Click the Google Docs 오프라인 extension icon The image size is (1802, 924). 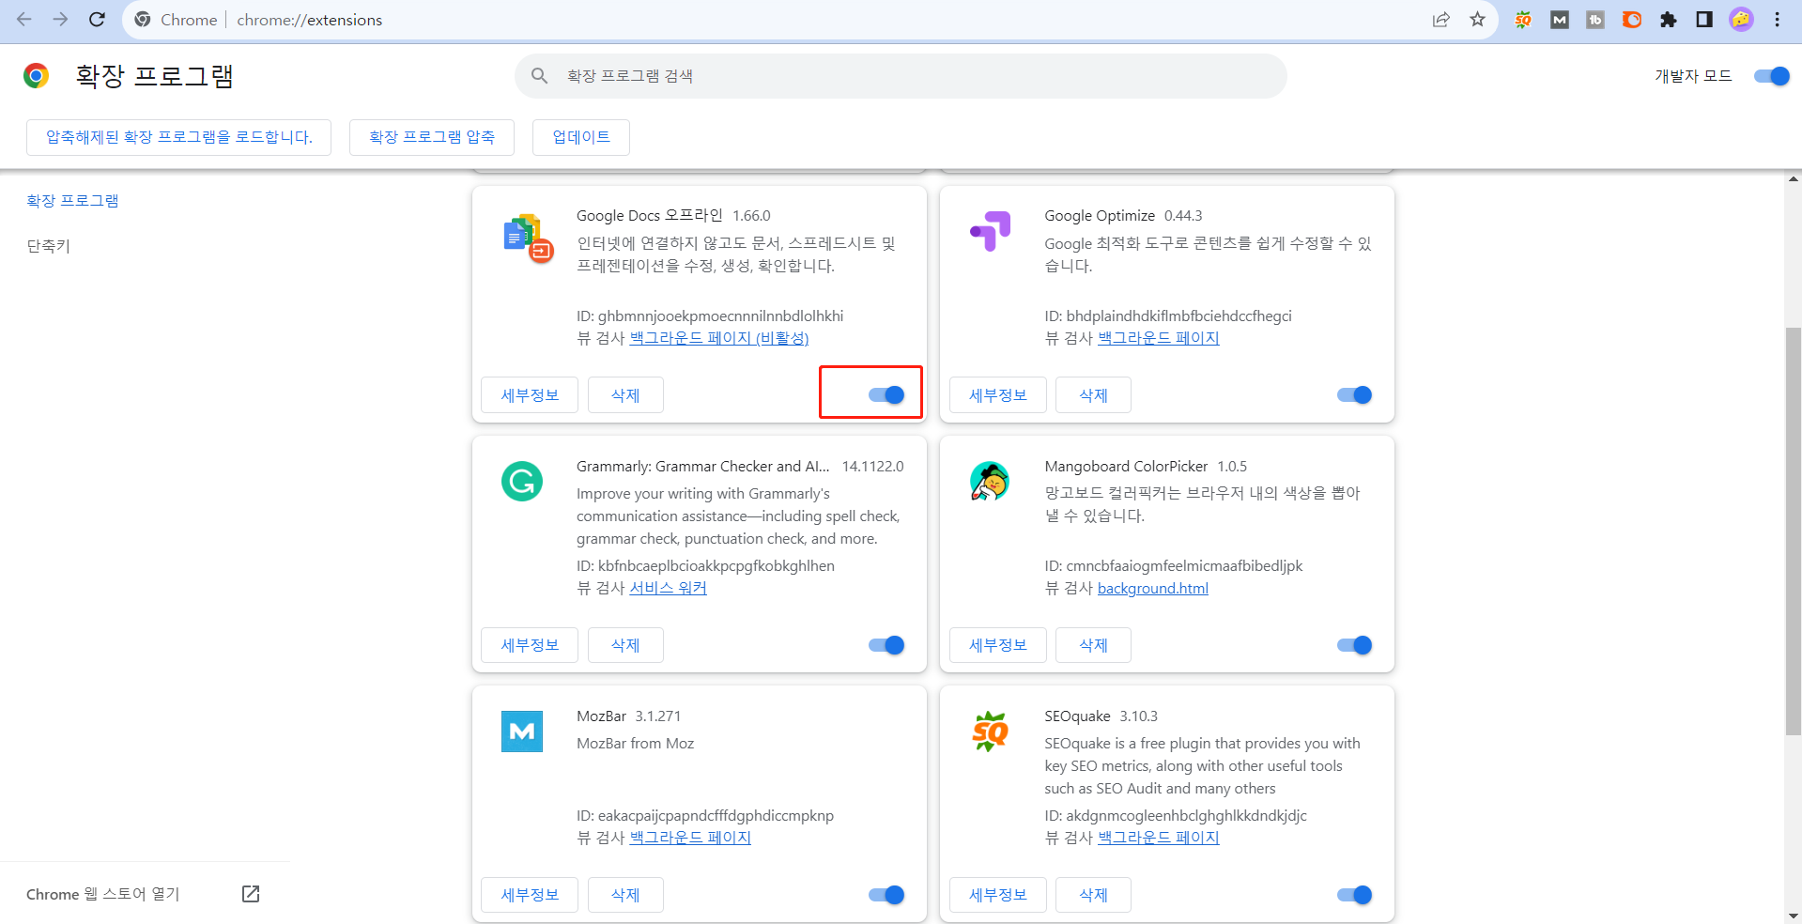click(527, 238)
